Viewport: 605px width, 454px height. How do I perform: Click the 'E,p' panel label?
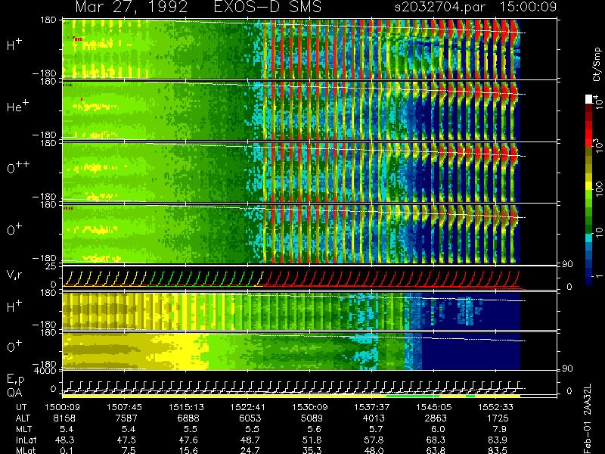[15, 379]
